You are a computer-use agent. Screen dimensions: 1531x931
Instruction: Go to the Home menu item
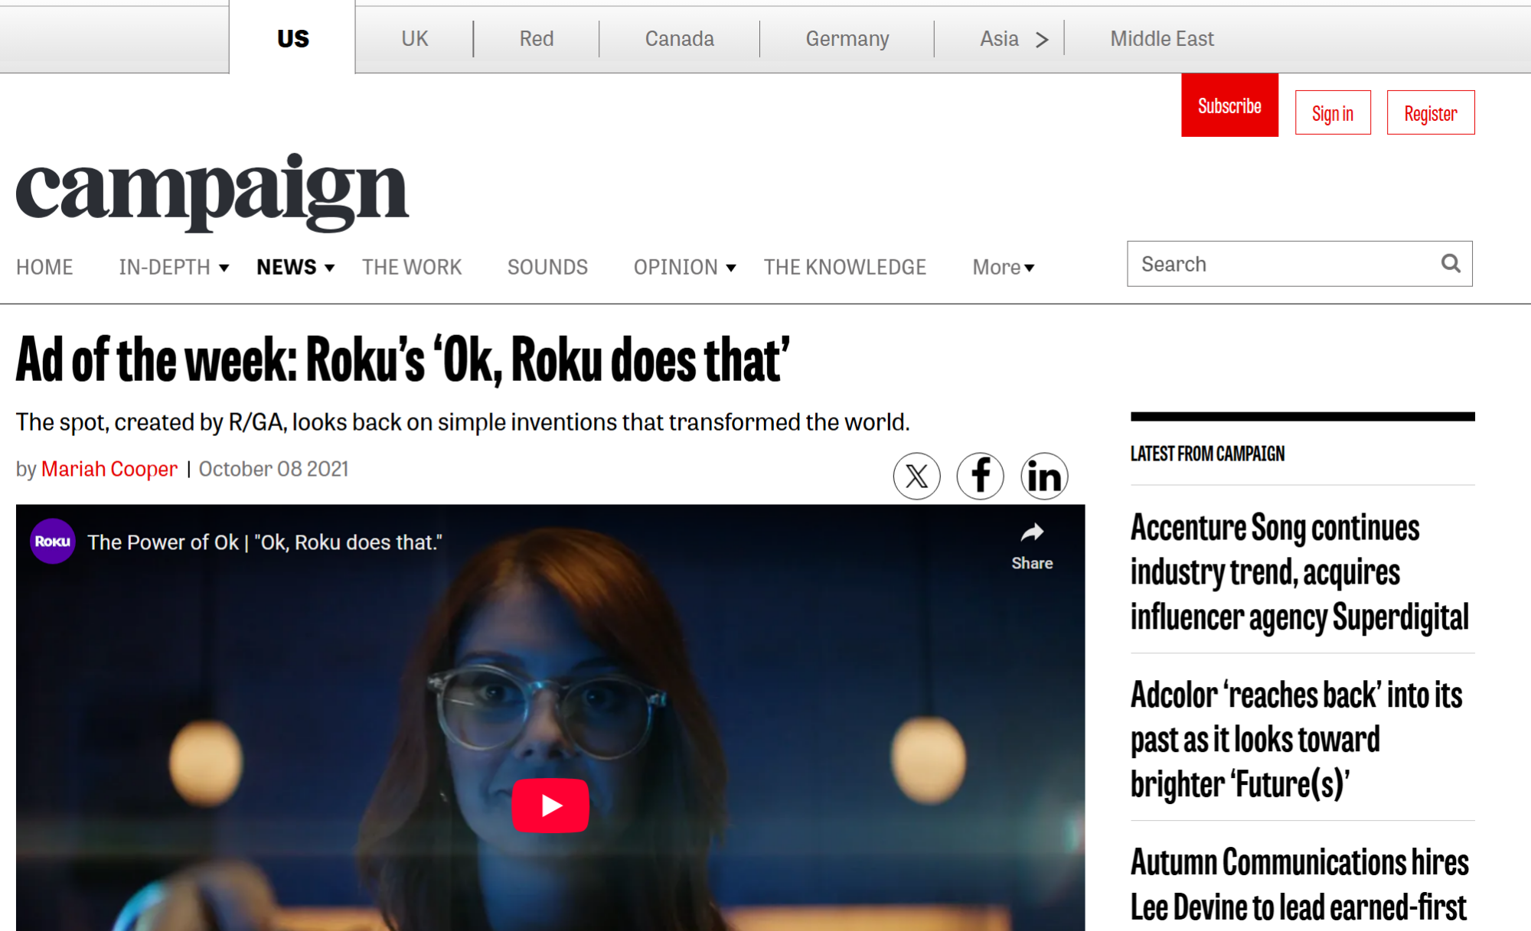(x=44, y=267)
